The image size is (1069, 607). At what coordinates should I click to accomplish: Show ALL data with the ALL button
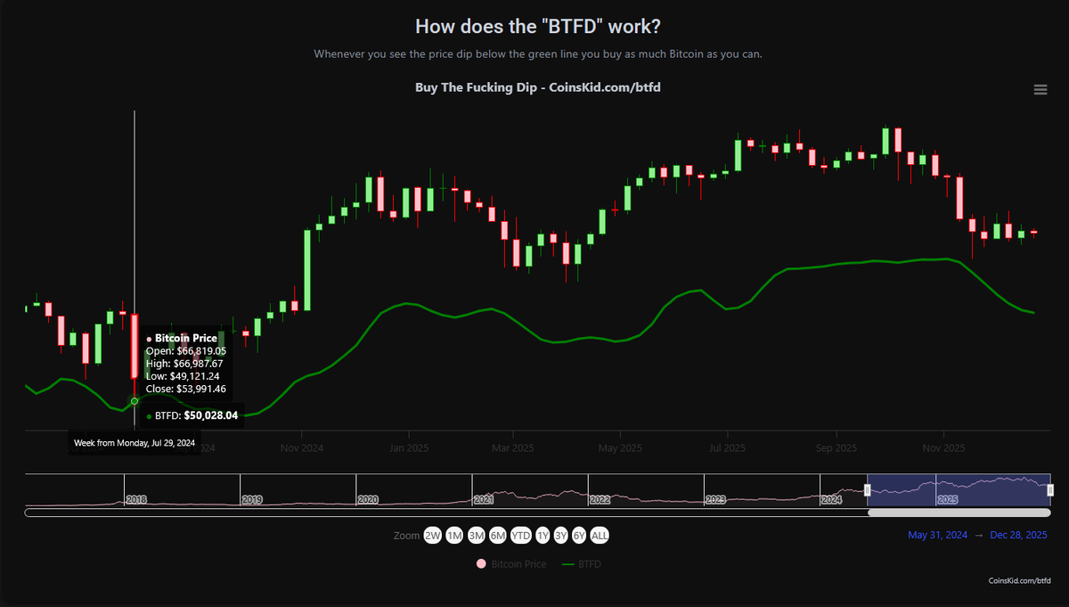[599, 536]
